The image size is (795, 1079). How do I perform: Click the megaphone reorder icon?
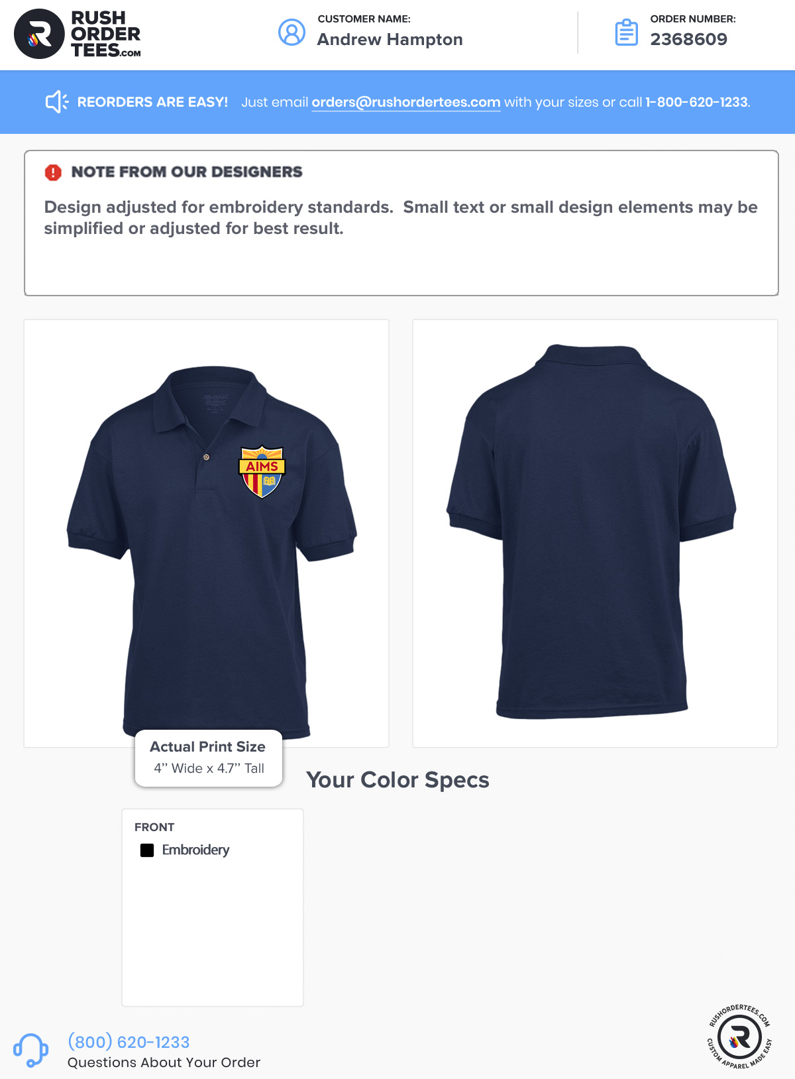tap(57, 101)
